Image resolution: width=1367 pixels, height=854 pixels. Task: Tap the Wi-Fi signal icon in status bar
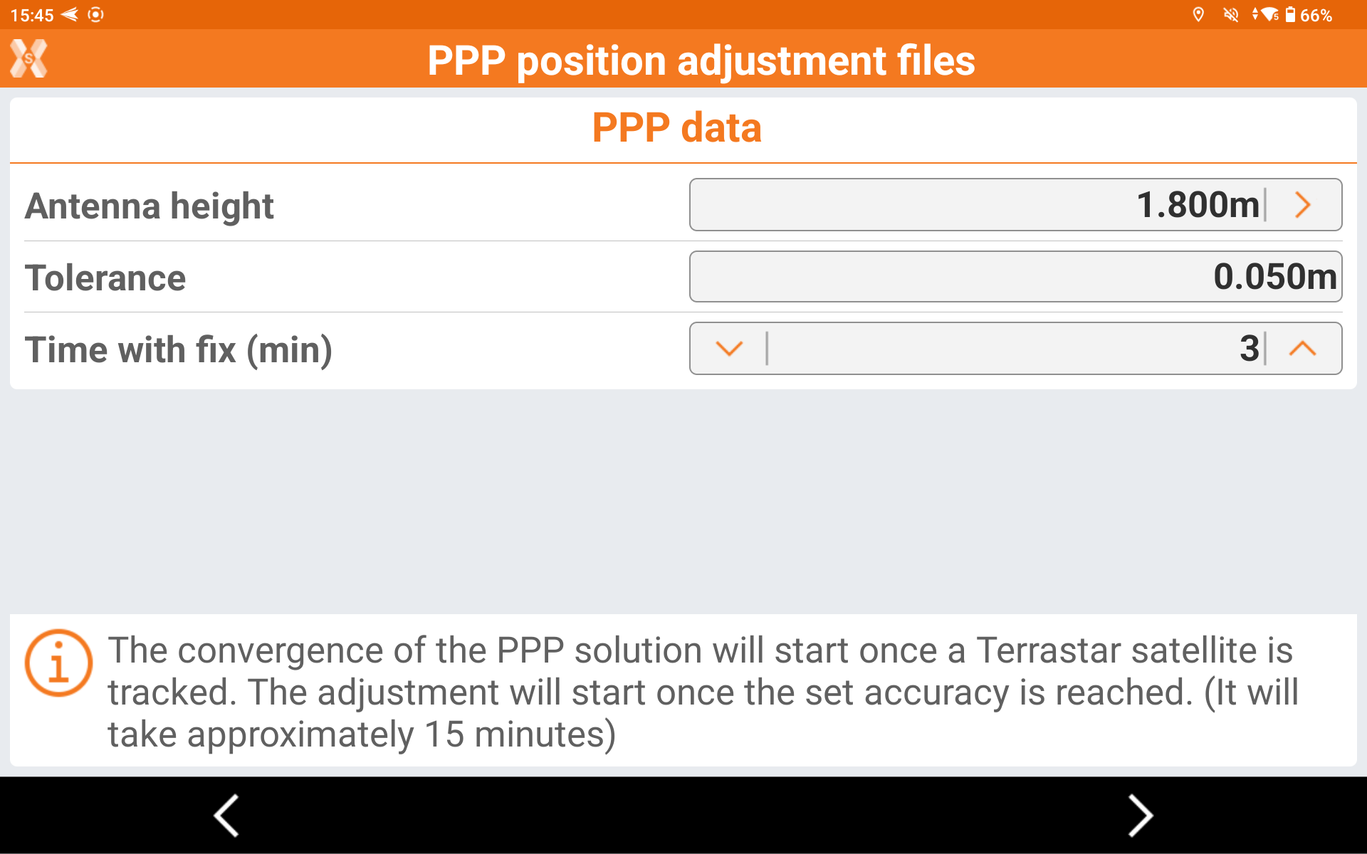click(1267, 15)
